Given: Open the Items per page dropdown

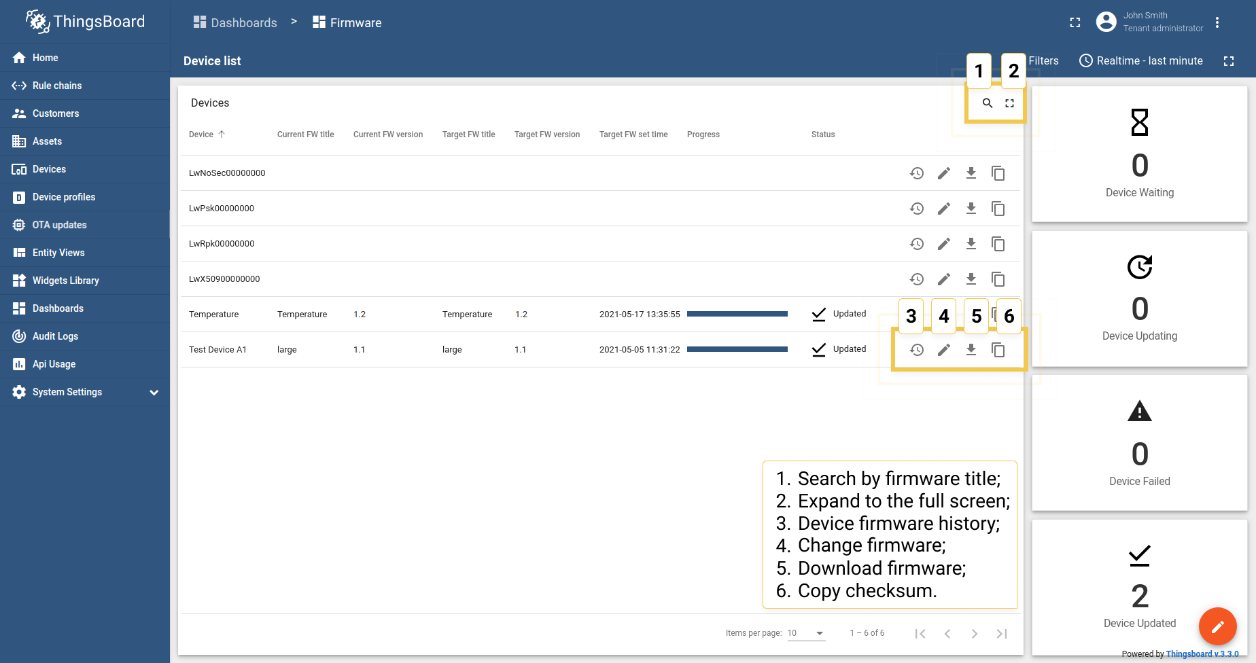Looking at the screenshot, I should [x=806, y=632].
